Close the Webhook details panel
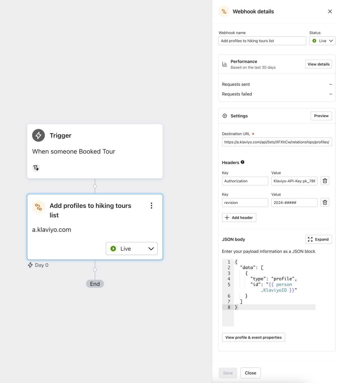Viewport: 338px width, 383px height. click(x=330, y=11)
